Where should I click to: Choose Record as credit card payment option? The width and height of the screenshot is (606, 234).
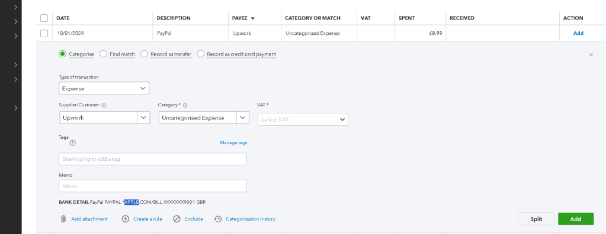201,54
